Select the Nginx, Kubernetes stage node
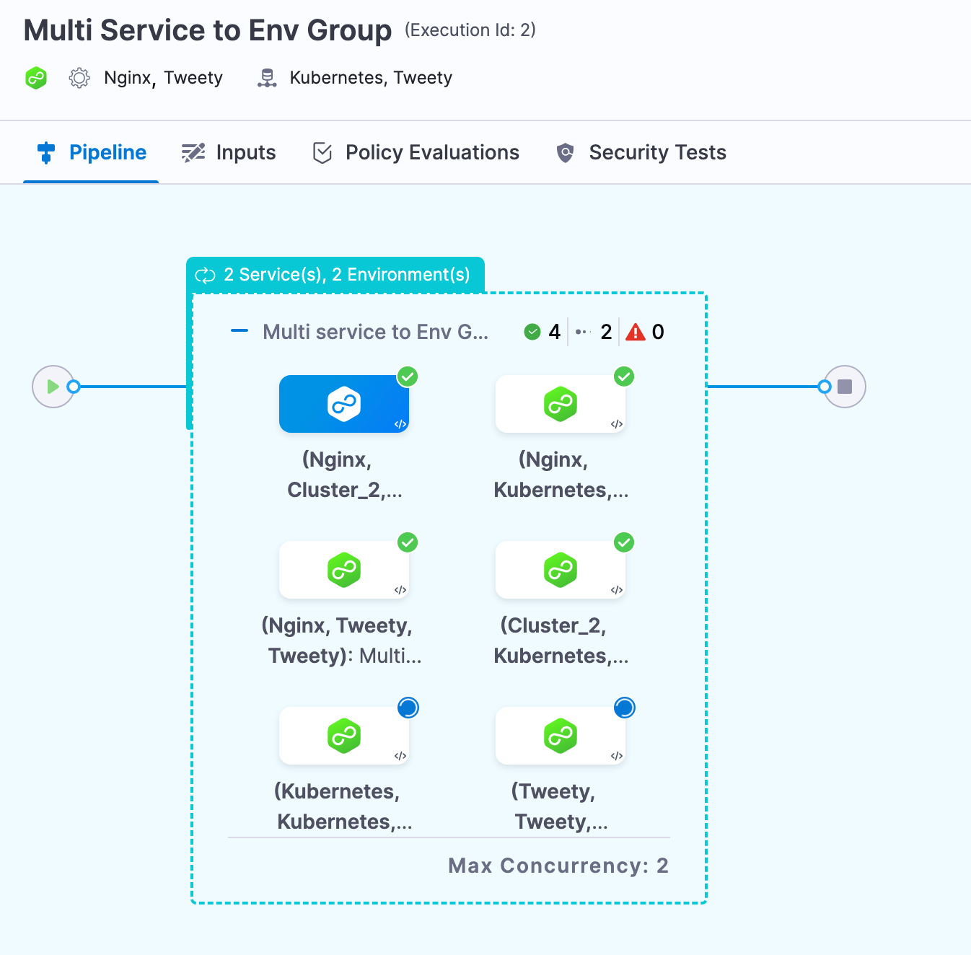 pos(561,404)
